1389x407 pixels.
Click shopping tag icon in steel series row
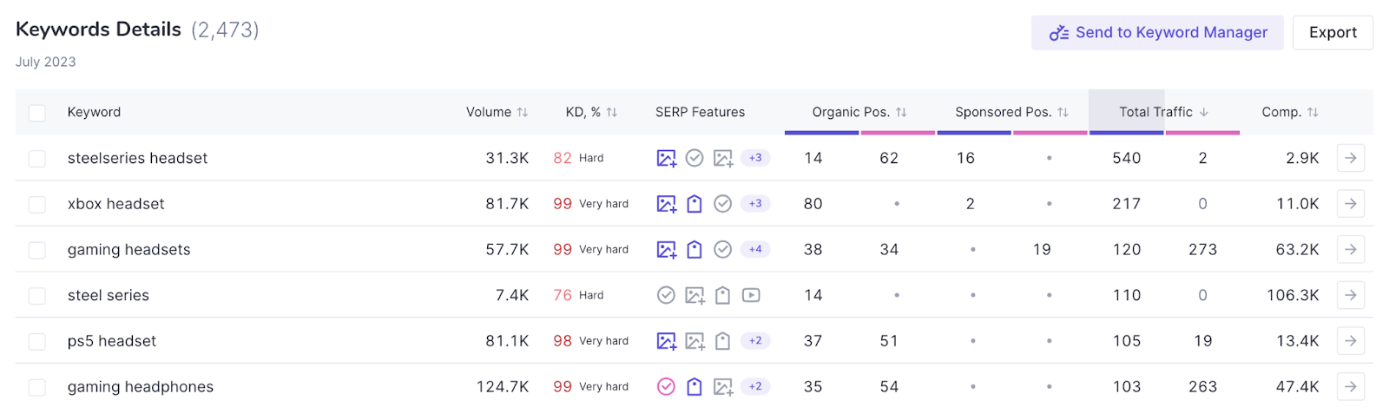[x=723, y=295]
